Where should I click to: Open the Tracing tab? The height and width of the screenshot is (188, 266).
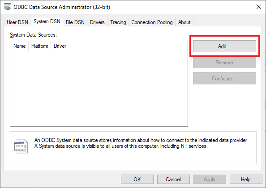point(118,22)
